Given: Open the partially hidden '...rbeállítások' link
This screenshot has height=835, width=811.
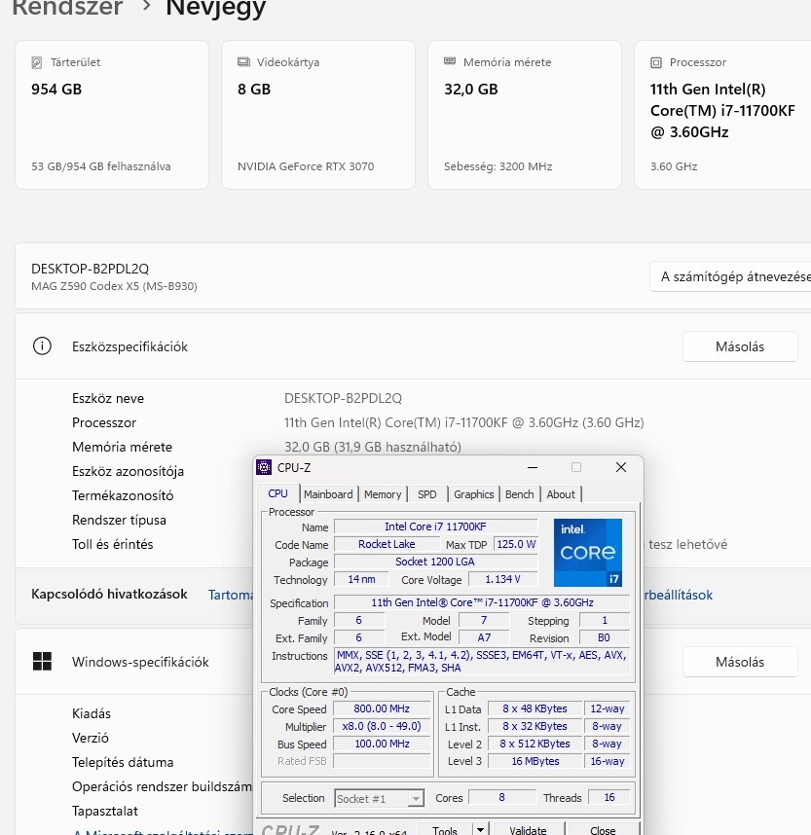Looking at the screenshot, I should tap(679, 595).
